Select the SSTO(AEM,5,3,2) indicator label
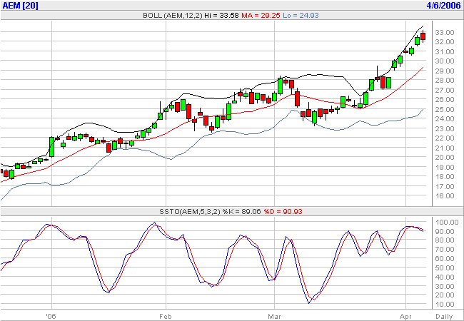This screenshot has height=321, width=464. click(189, 211)
